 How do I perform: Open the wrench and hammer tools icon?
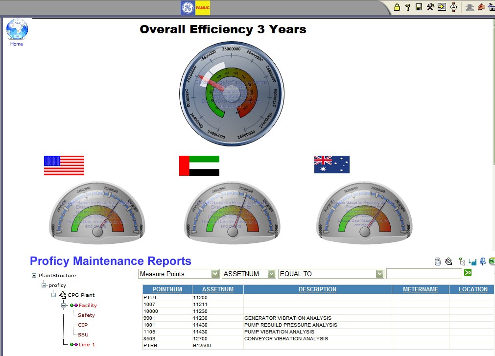click(430, 7)
